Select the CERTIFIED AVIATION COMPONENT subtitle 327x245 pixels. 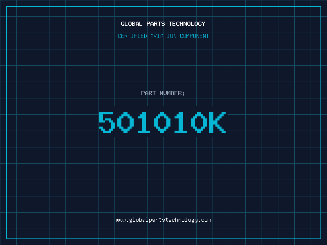pos(163,36)
